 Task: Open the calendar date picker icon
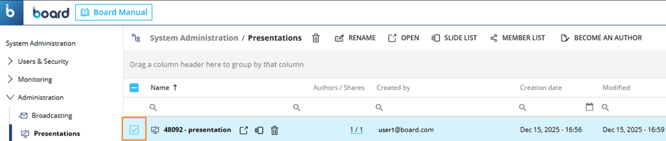coord(589,107)
